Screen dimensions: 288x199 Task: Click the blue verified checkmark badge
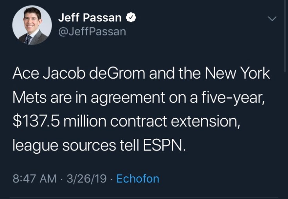click(132, 18)
